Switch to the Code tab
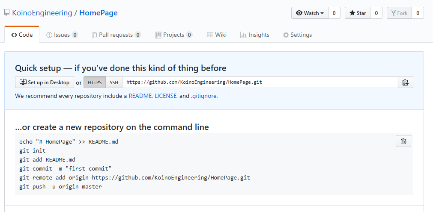Viewport: 433px width, 212px height. click(x=22, y=35)
